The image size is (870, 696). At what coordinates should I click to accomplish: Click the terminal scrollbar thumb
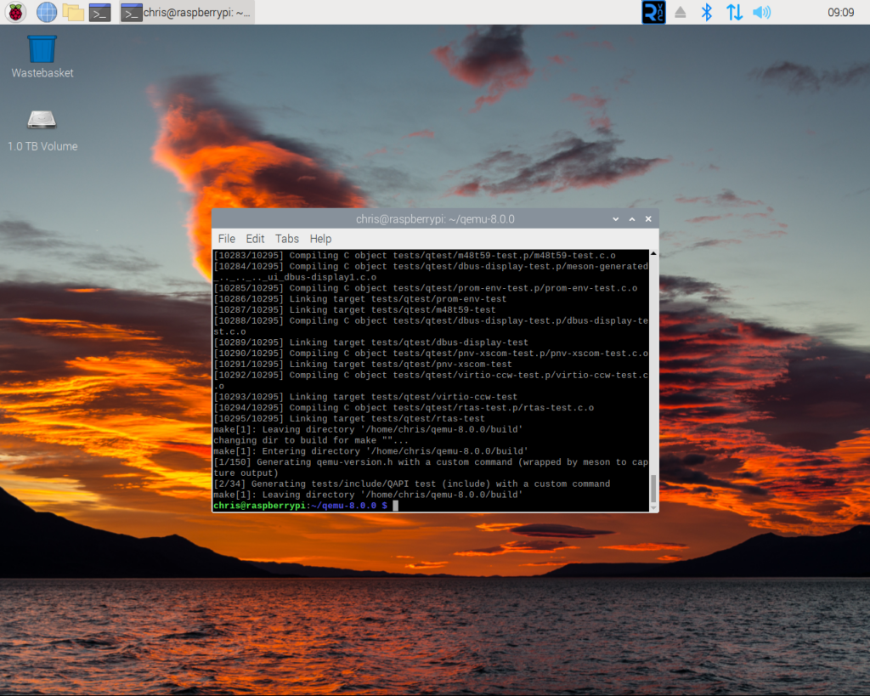pyautogui.click(x=653, y=489)
